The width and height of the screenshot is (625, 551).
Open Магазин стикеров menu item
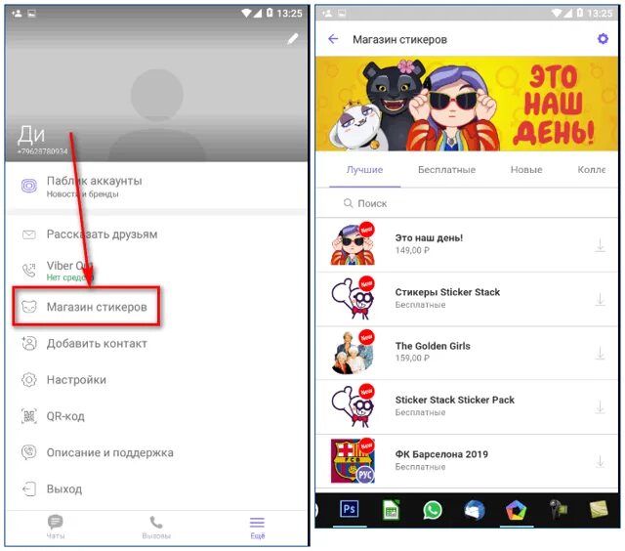(86, 307)
